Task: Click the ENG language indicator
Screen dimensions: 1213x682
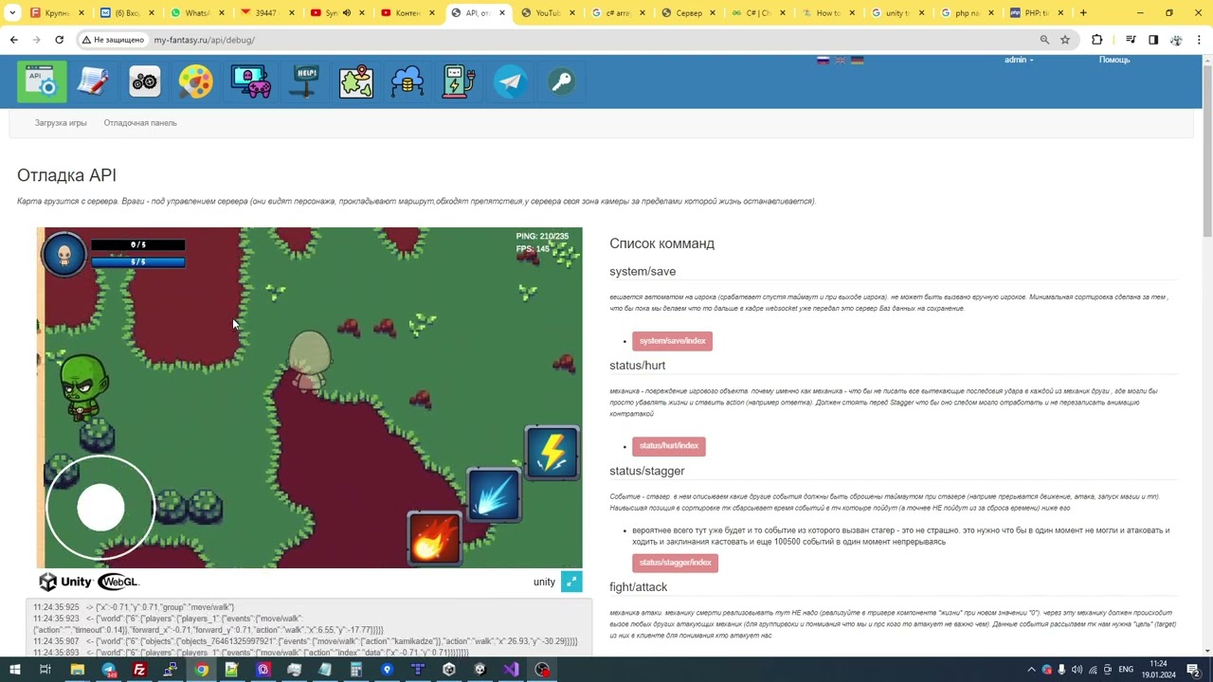Action: pos(1126,670)
